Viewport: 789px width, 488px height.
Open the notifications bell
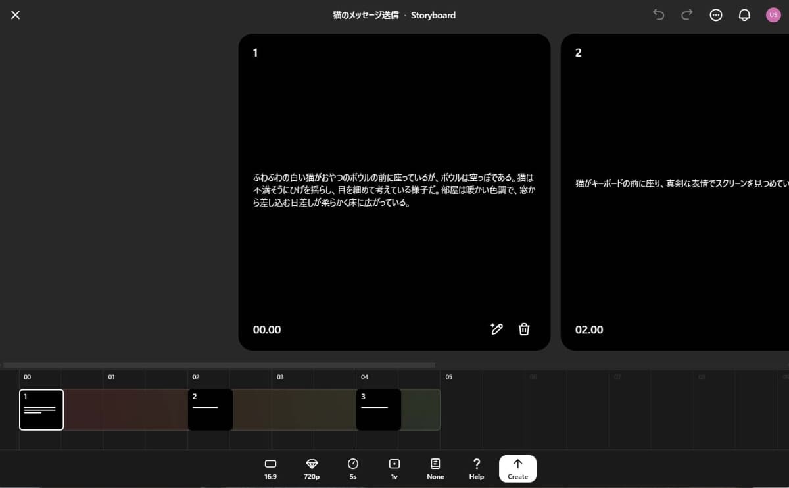click(744, 15)
